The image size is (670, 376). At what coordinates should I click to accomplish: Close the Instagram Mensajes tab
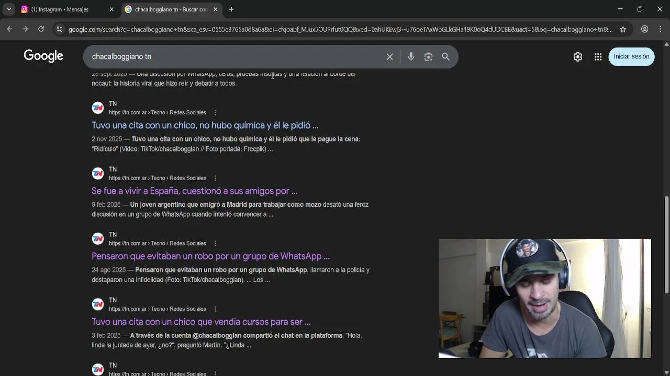coord(111,9)
